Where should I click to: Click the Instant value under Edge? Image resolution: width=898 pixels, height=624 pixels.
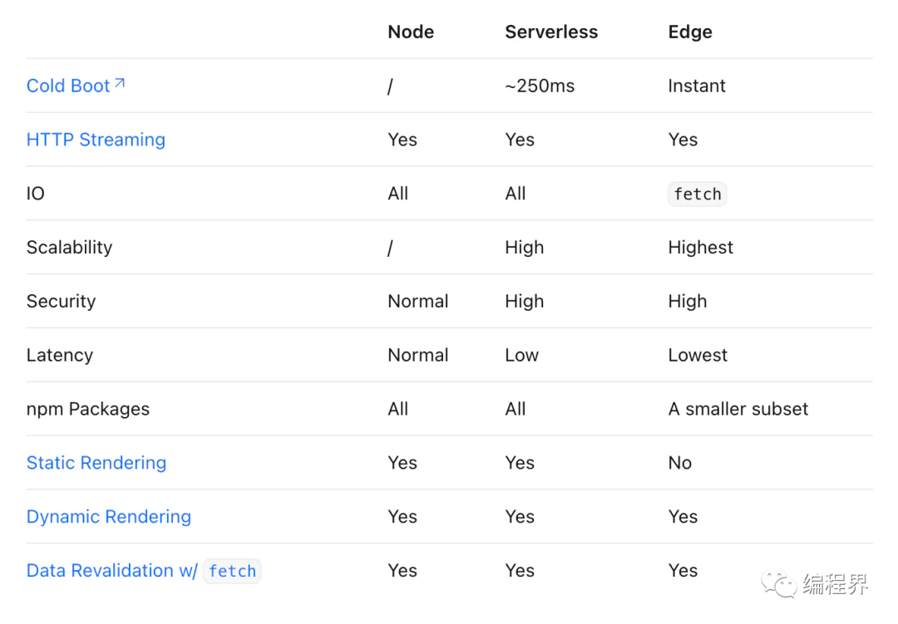tap(697, 86)
